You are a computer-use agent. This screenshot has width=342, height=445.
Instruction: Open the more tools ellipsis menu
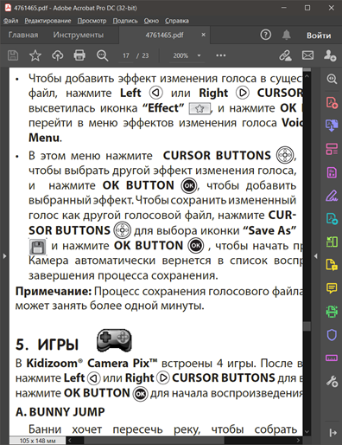(x=221, y=55)
